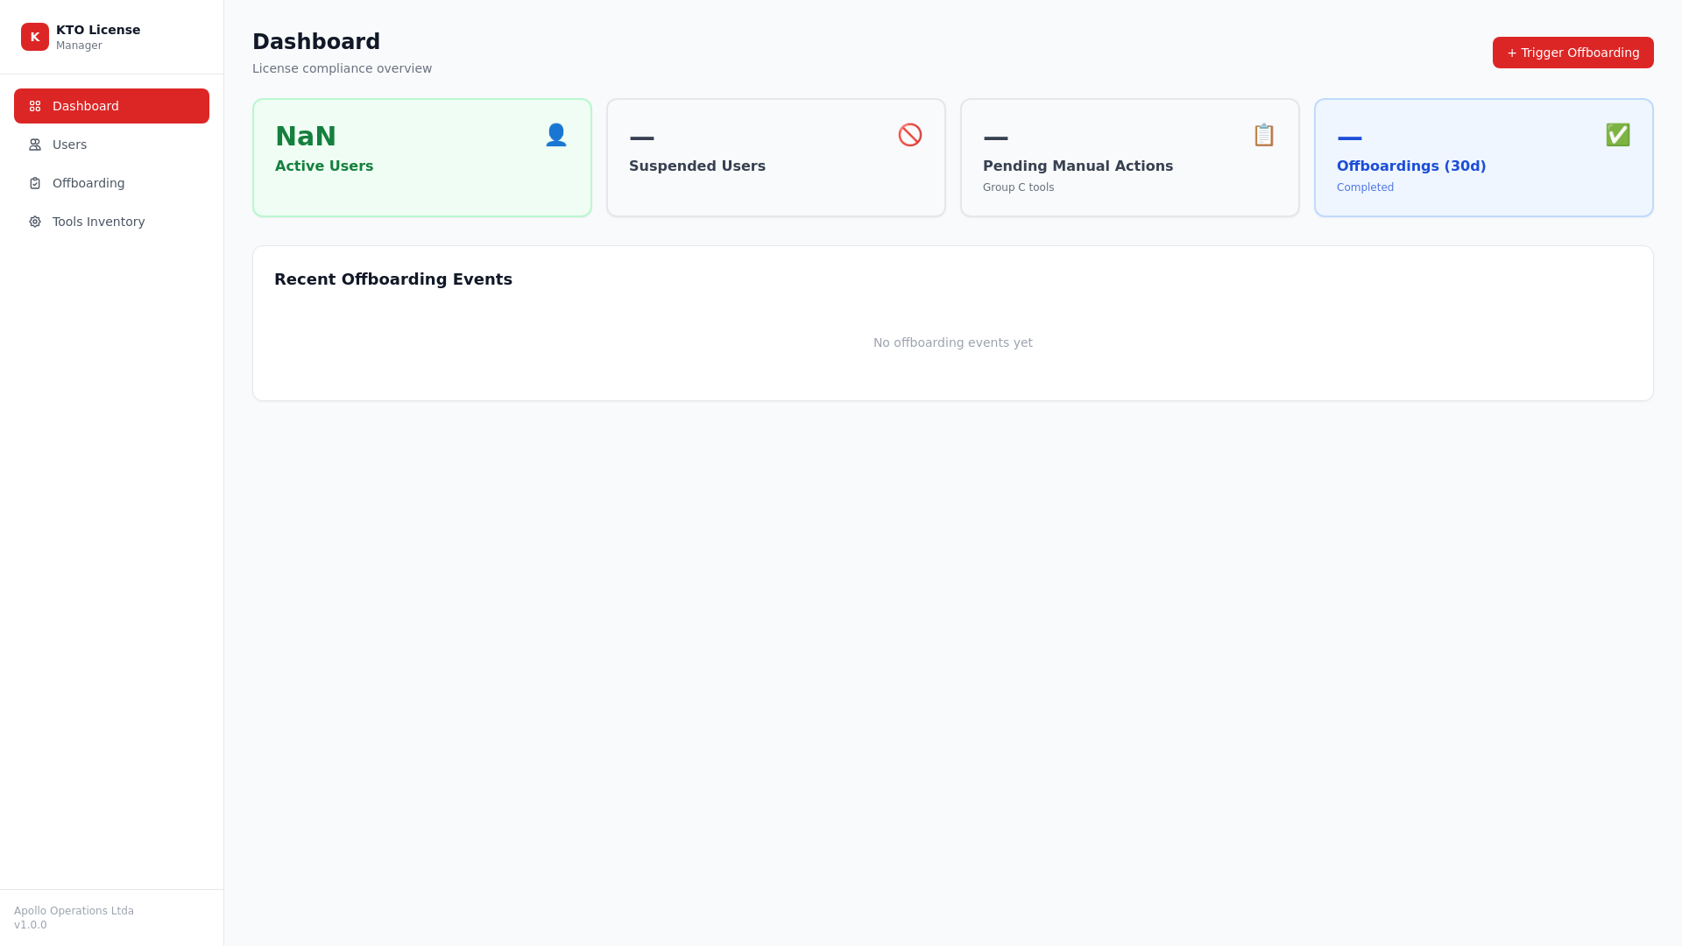Click the dash value on Suspended Users card
Viewport: 1682px width, 946px height.
coord(642,138)
